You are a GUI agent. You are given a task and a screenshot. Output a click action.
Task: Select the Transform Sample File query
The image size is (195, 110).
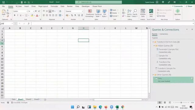point(167,68)
